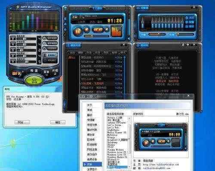Click the icon left of lyrics window close button
This screenshot has height=171, width=215.
(188, 44)
